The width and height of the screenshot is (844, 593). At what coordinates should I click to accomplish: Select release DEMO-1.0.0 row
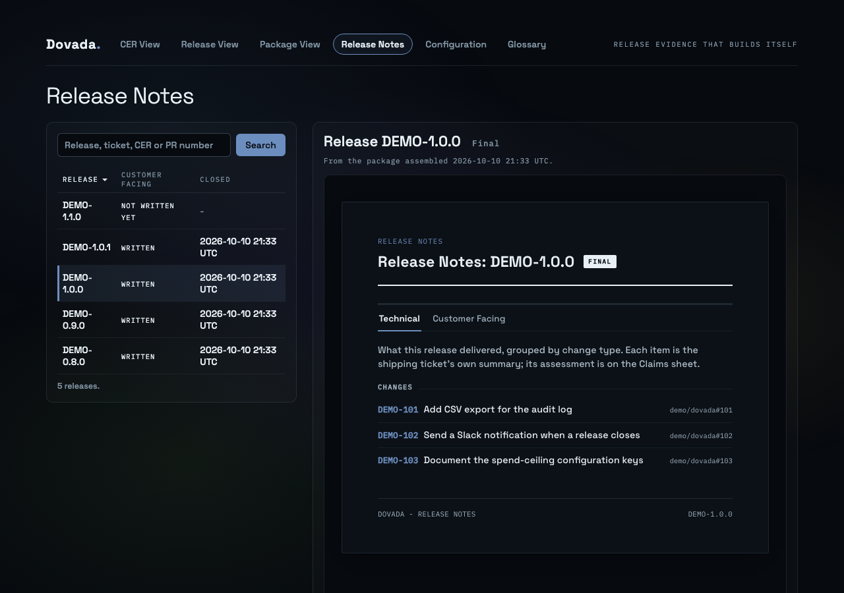point(171,283)
